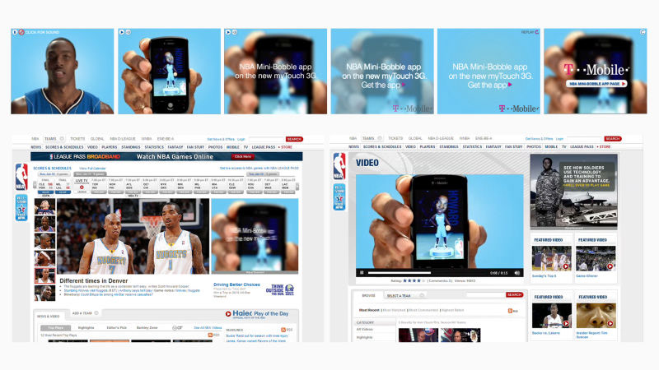659x370 pixels.
Task: Open 'Different times in Denver' headline
Action: [94, 280]
